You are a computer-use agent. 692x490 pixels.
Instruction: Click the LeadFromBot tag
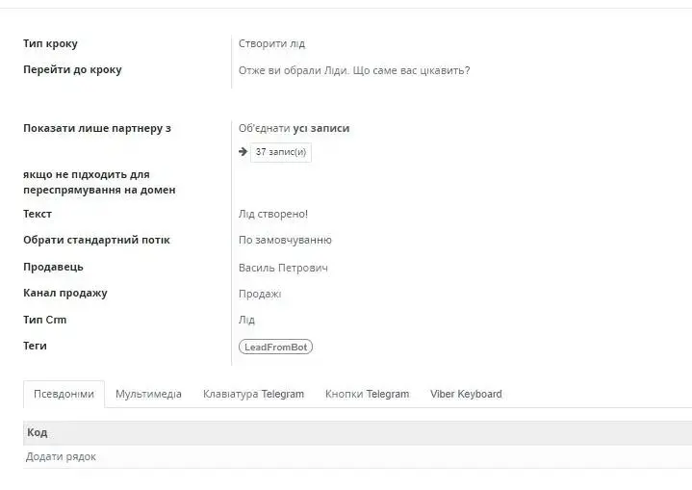pyautogui.click(x=276, y=347)
